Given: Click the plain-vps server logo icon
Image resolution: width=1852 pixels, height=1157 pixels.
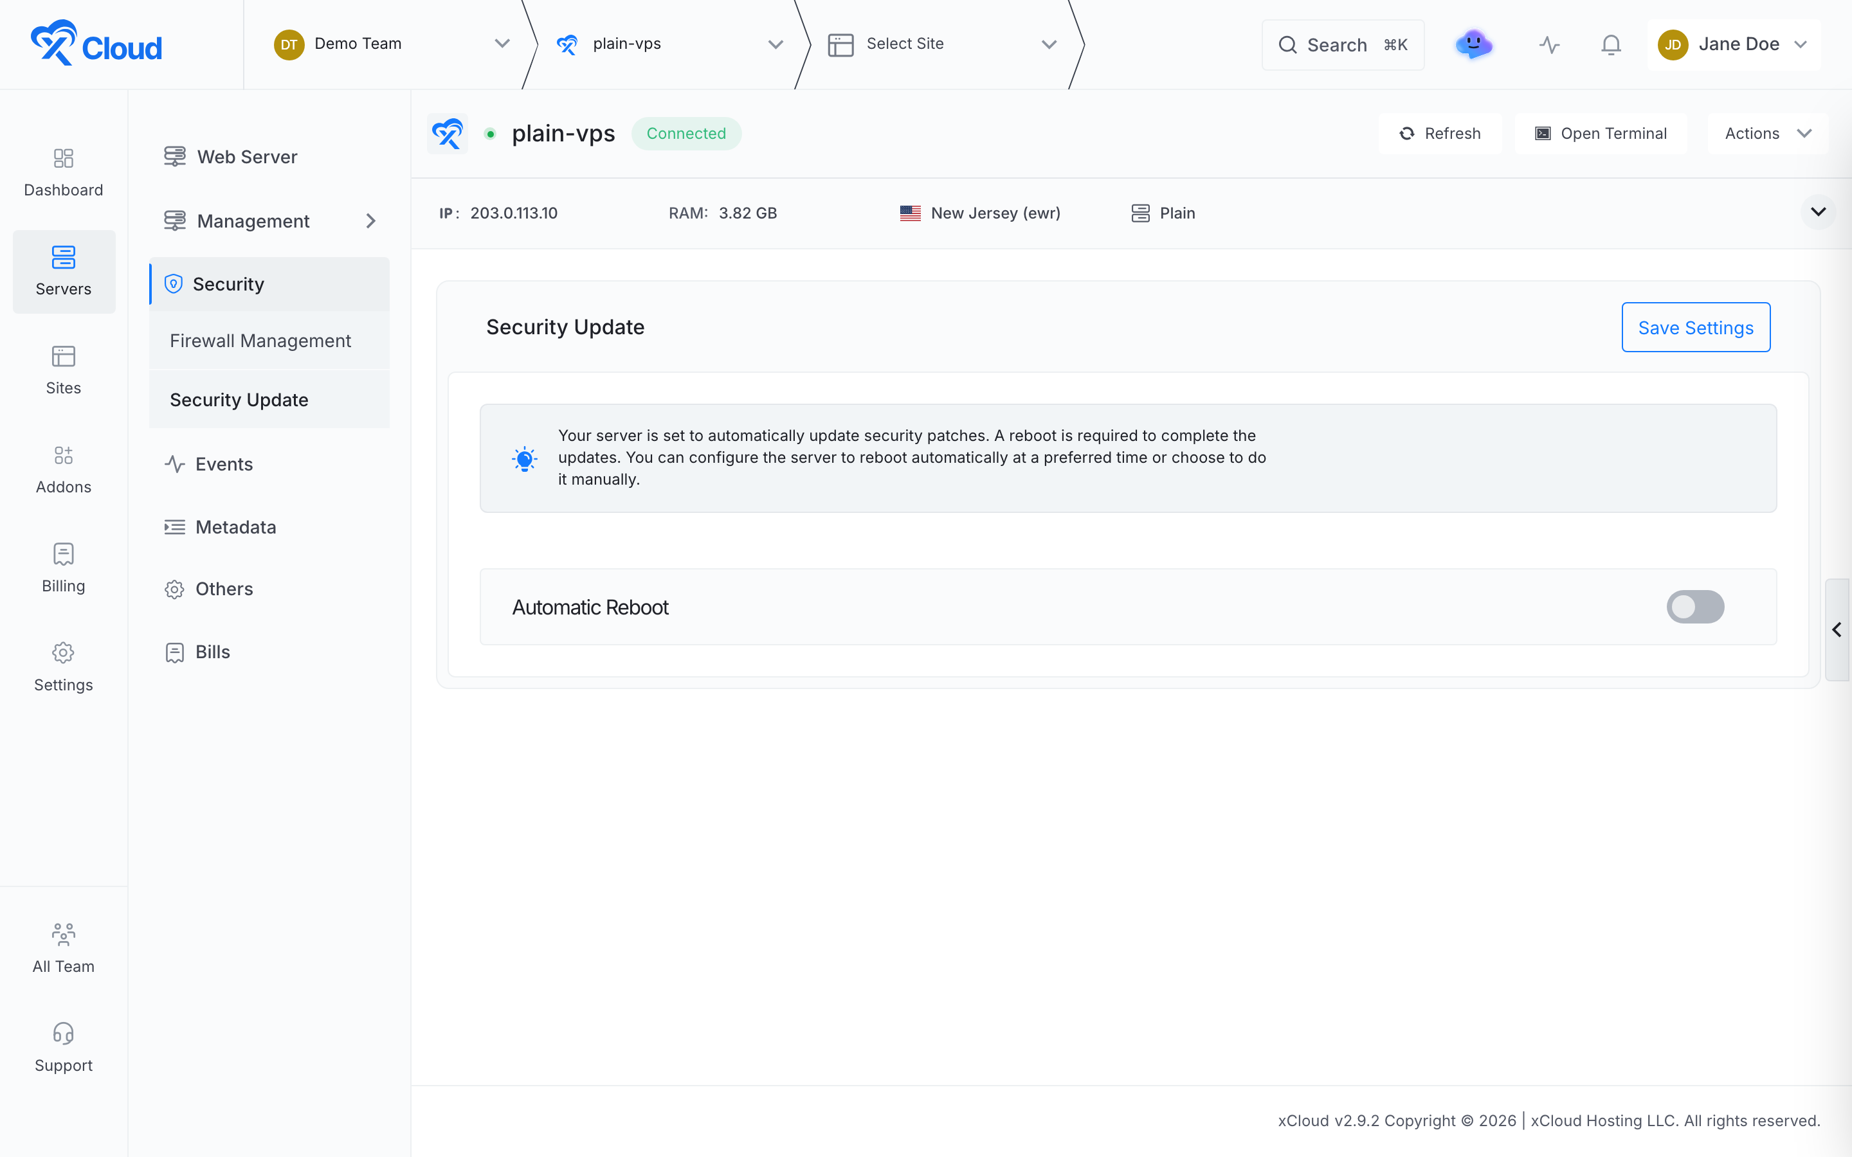Looking at the screenshot, I should pos(448,134).
